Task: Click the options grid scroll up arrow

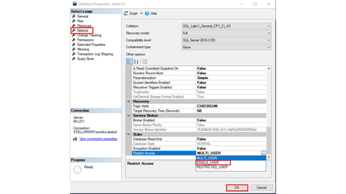Action: [x=269, y=68]
